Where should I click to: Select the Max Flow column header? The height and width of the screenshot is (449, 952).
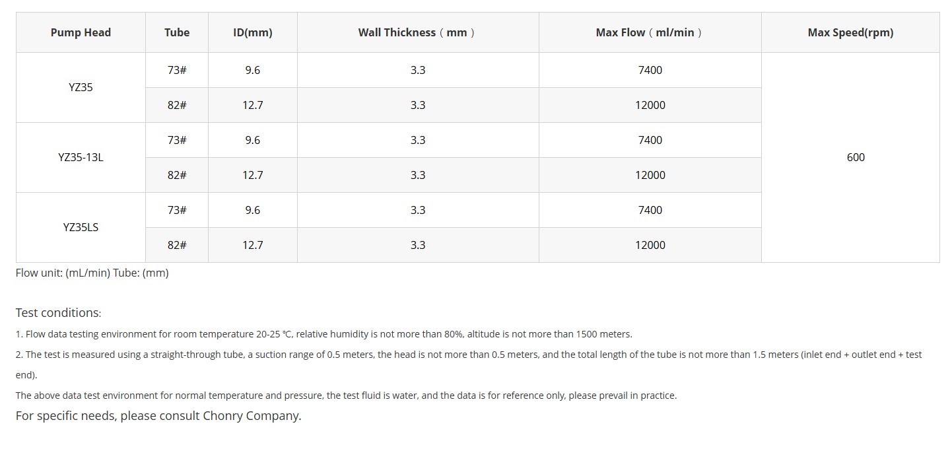pyautogui.click(x=650, y=32)
